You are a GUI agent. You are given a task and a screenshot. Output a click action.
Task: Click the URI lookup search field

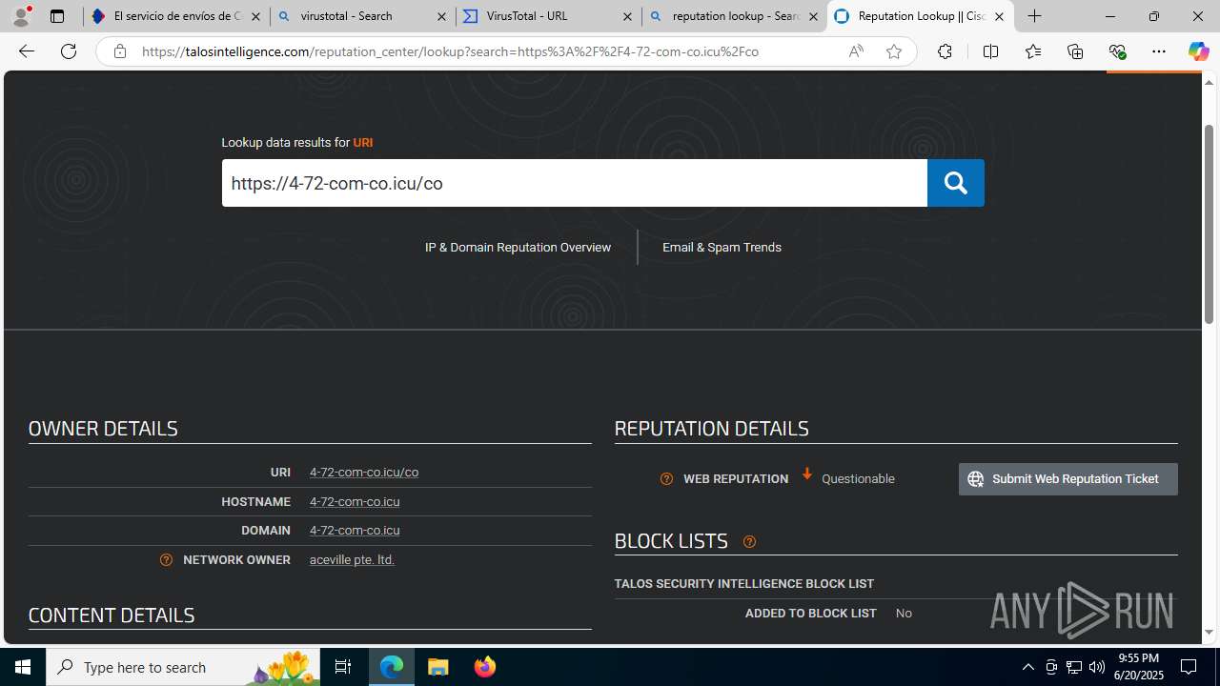[574, 183]
